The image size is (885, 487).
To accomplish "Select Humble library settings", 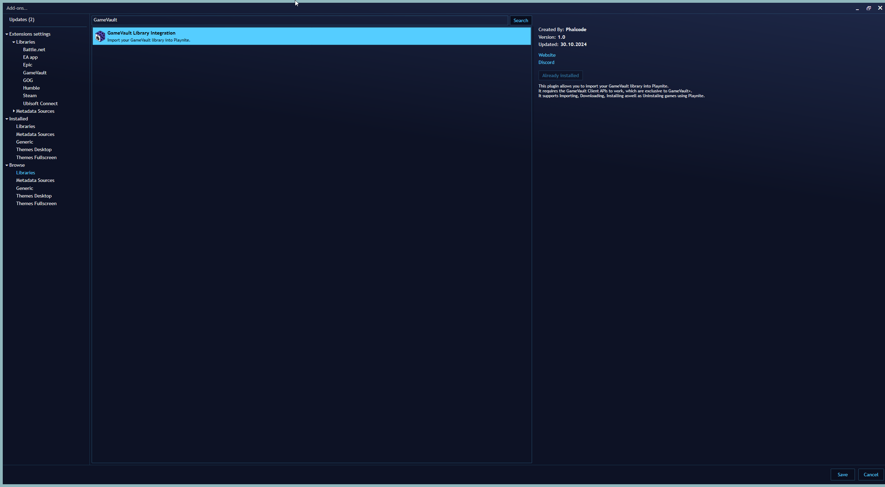I will (31, 88).
